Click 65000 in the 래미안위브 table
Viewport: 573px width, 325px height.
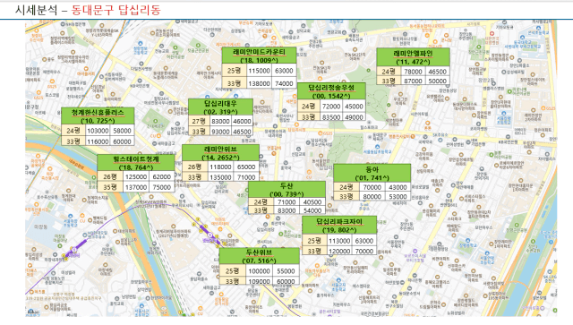[246, 167]
